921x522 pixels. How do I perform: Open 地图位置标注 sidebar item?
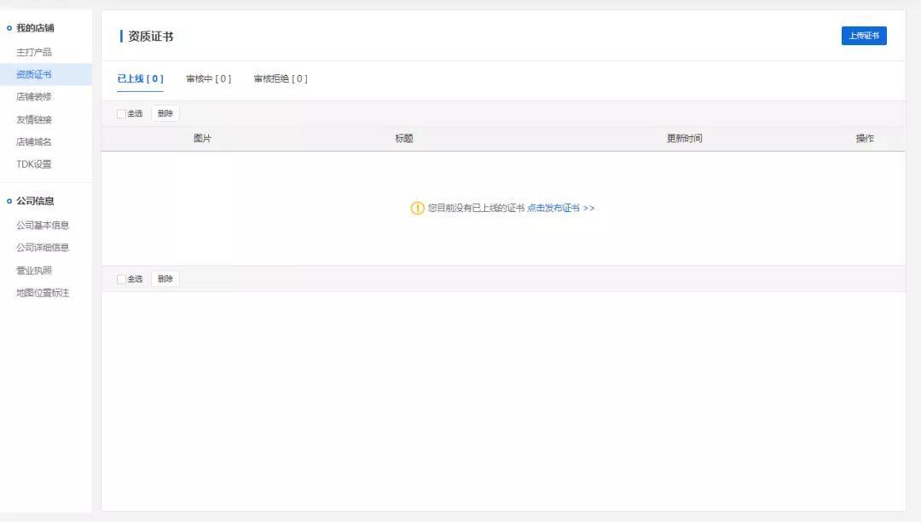tap(43, 293)
